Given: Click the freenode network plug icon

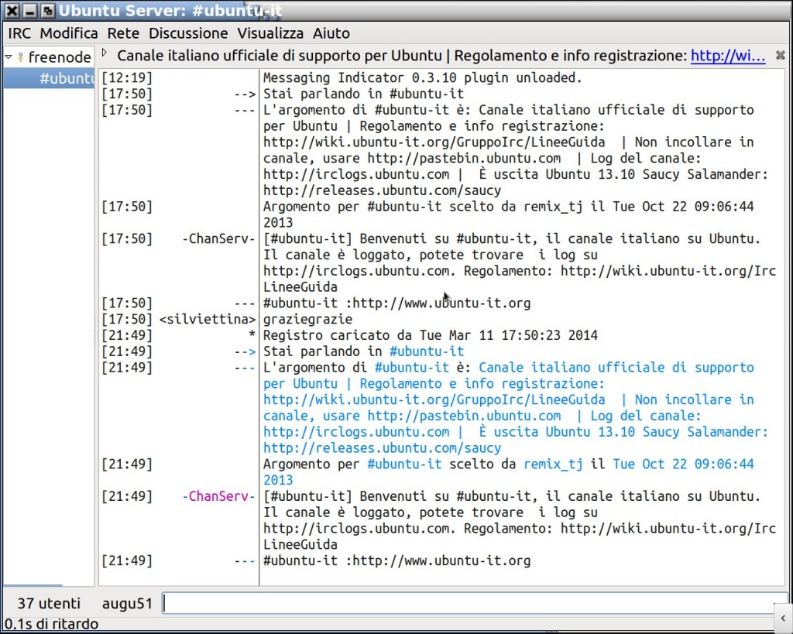Looking at the screenshot, I should point(20,57).
